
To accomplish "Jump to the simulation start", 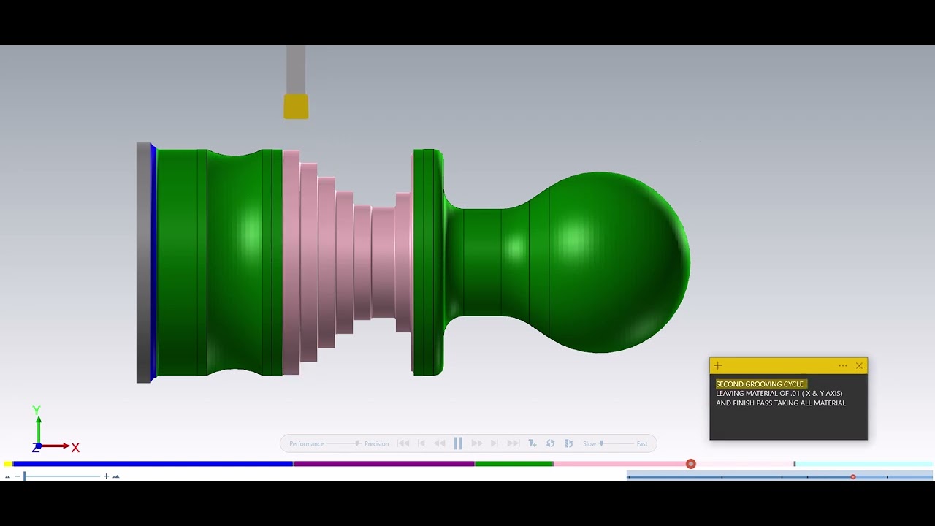I will 402,443.
